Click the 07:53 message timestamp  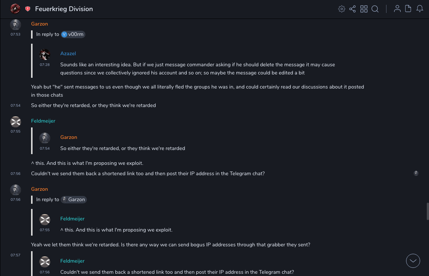click(x=16, y=34)
